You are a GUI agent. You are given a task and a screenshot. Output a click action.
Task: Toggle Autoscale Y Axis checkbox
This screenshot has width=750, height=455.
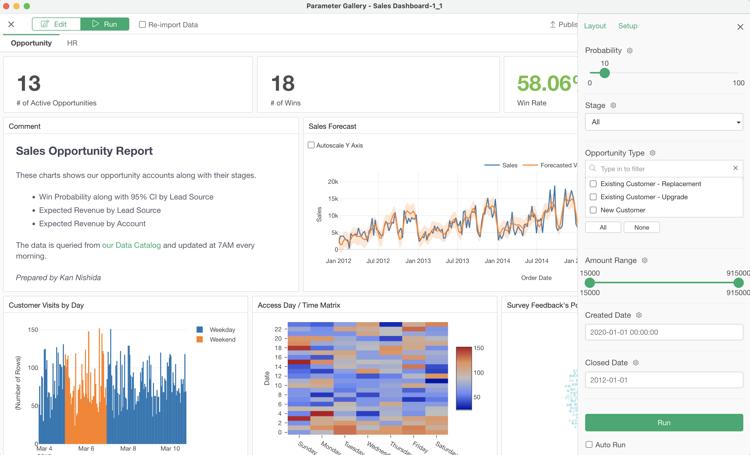[x=311, y=145]
